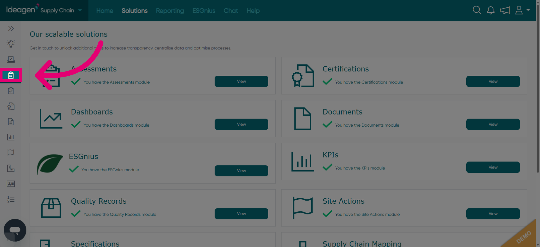
Task: Click the Site Actions flag card icon
Action: coord(303,208)
